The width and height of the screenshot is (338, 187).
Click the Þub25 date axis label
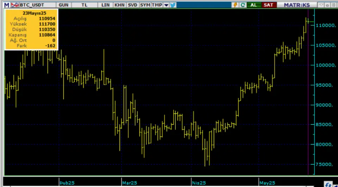pyautogui.click(x=67, y=183)
